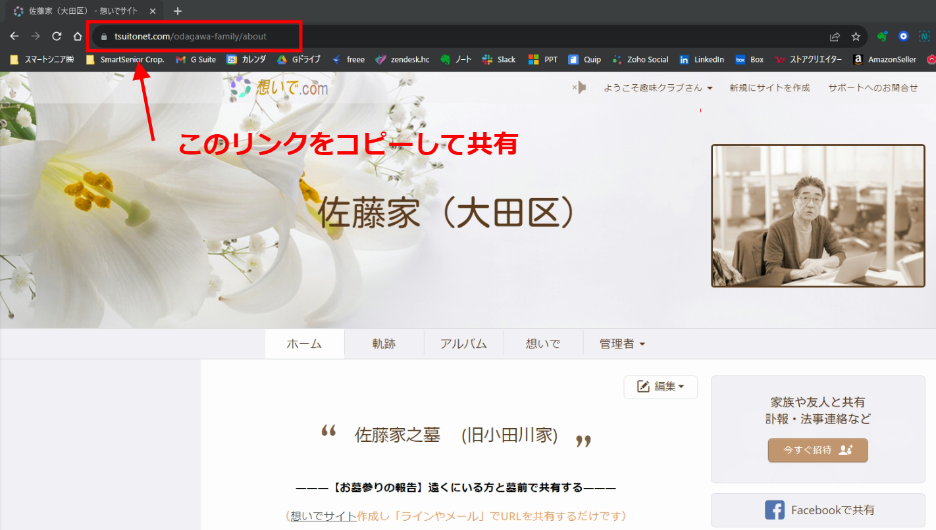The width and height of the screenshot is (936, 530).
Task: Close the 佐藤家 browser tab
Action: [x=153, y=11]
